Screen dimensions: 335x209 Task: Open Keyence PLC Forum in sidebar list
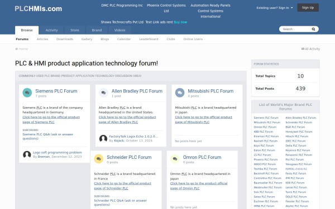click(298, 150)
